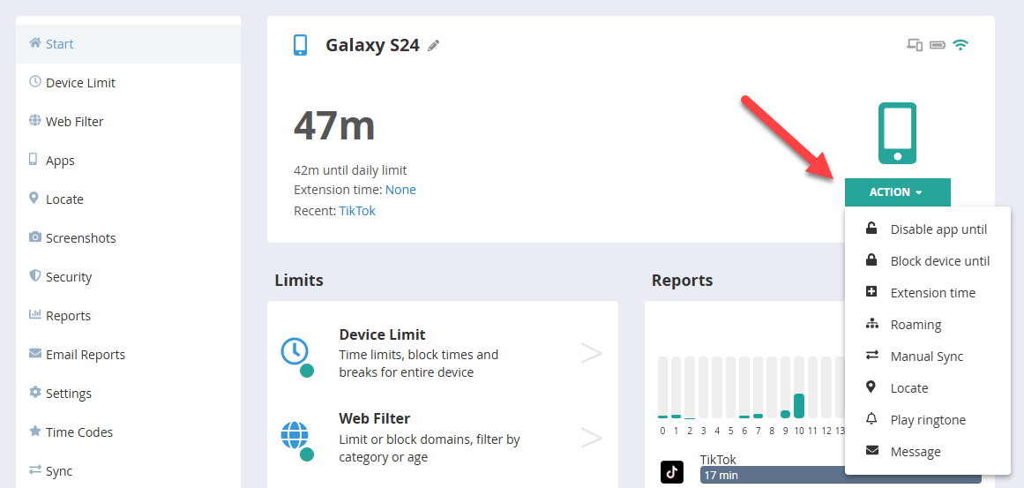Click the shield icon beside Security
1024x488 pixels.
(x=35, y=275)
